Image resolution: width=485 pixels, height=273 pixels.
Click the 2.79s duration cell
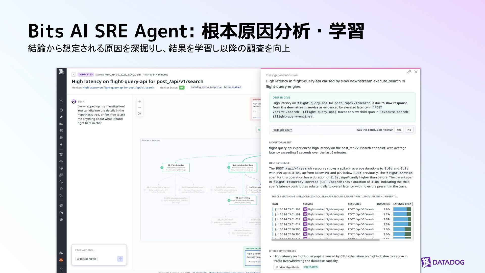pyautogui.click(x=387, y=214)
